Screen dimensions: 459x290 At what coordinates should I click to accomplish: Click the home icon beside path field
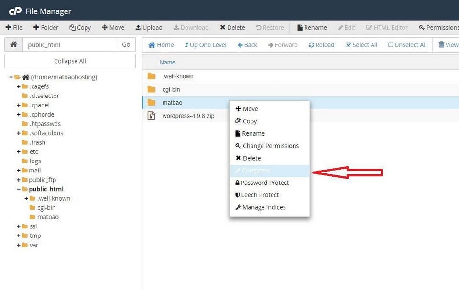coord(13,44)
